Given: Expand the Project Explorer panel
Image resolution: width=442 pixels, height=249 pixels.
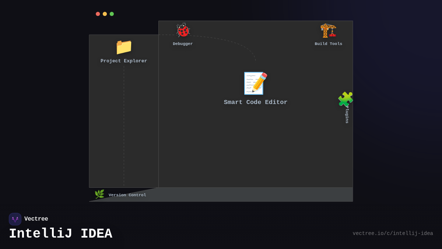Looking at the screenshot, I should tap(123, 111).
